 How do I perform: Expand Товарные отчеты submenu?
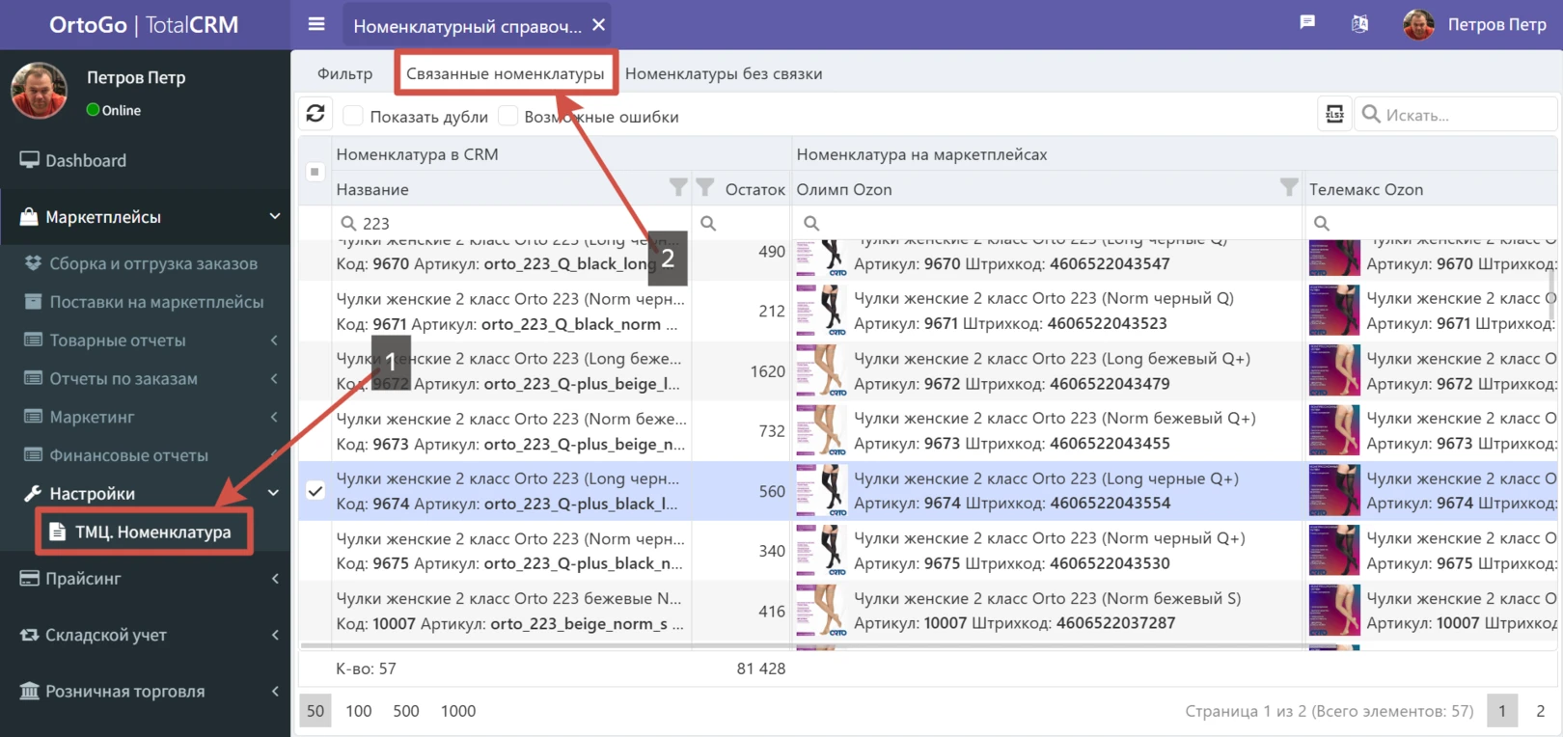click(145, 340)
